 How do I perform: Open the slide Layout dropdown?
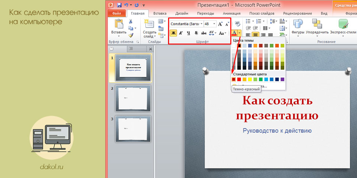(x=162, y=22)
